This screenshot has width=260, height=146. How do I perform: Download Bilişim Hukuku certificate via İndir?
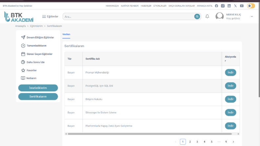pos(230,99)
